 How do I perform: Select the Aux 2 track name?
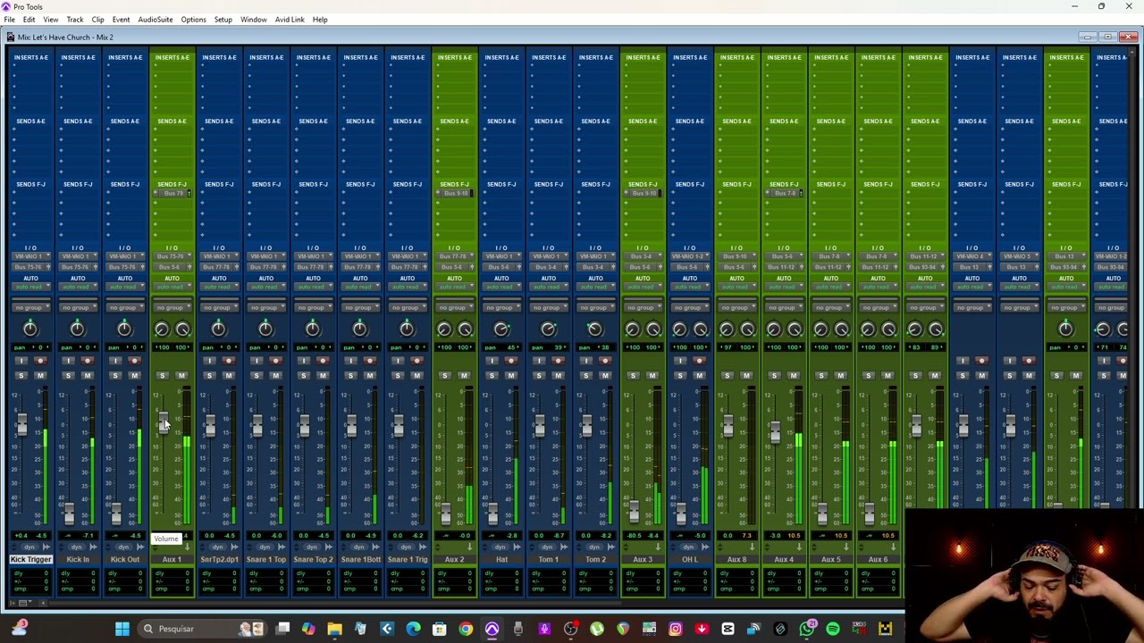[454, 560]
